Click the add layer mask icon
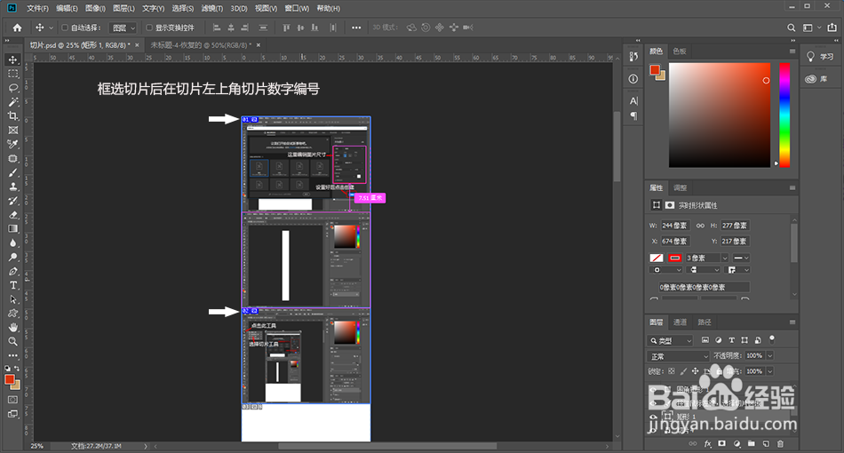This screenshot has width=844, height=453. (x=721, y=444)
